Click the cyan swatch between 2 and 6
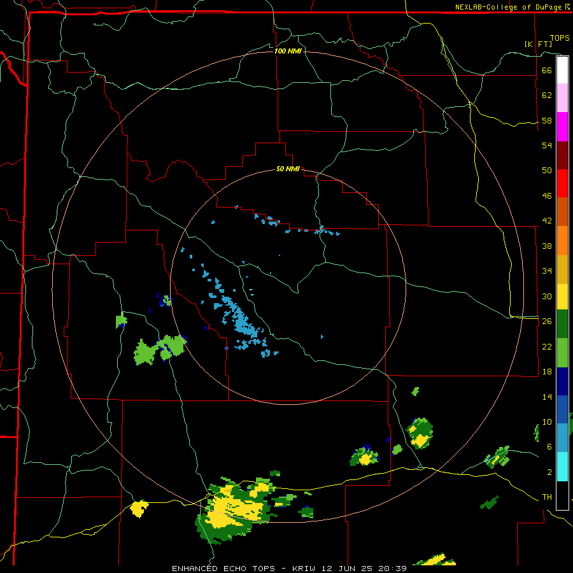 click(562, 467)
